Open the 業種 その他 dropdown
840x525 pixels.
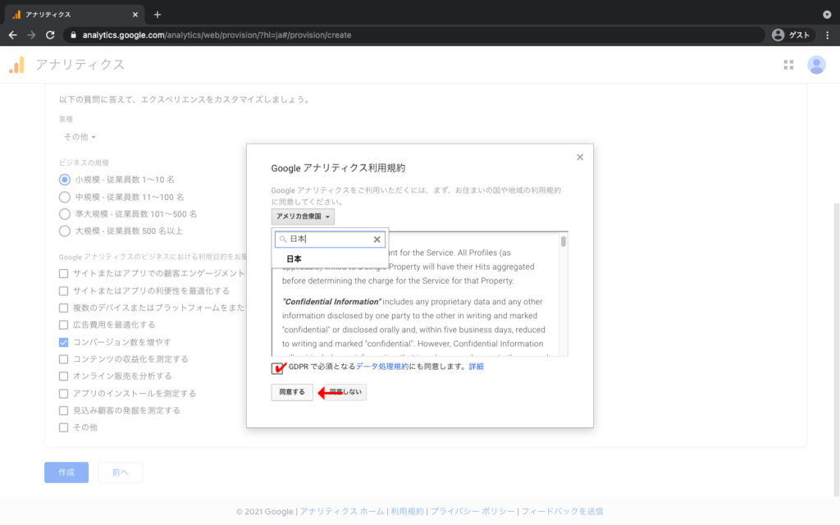click(80, 137)
